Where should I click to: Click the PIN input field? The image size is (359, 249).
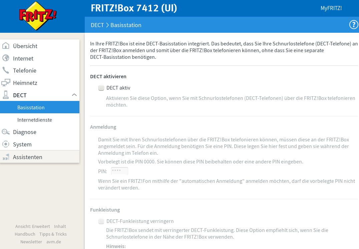pos(119,171)
